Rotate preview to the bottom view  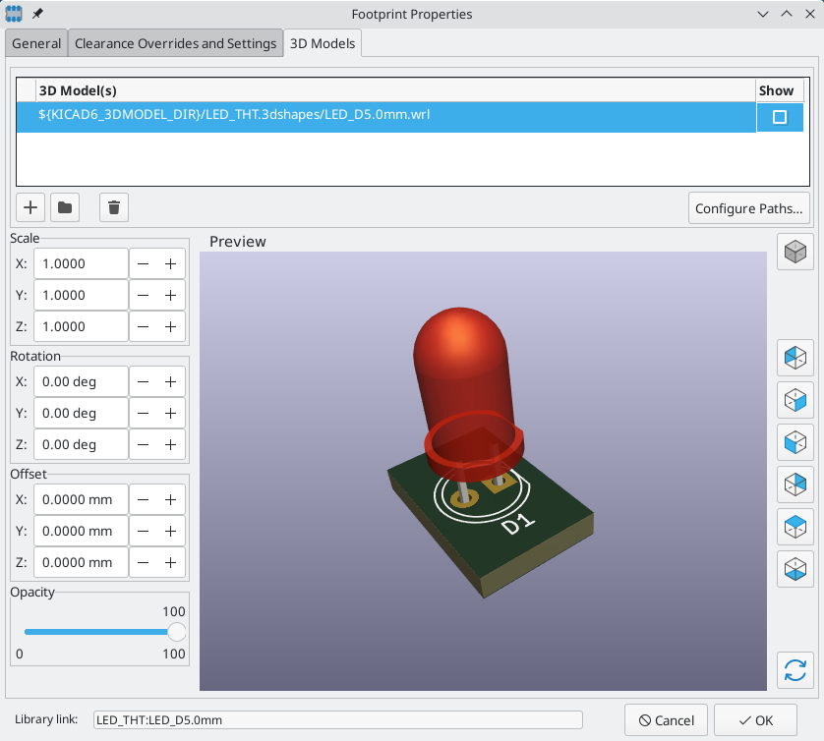tap(795, 569)
